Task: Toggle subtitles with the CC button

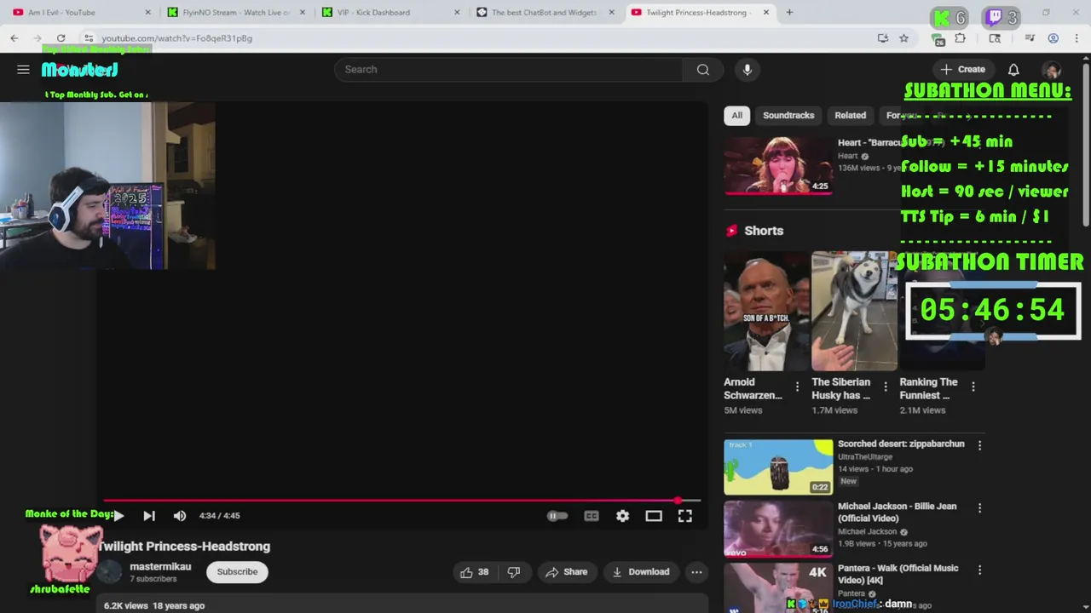Action: pyautogui.click(x=592, y=516)
